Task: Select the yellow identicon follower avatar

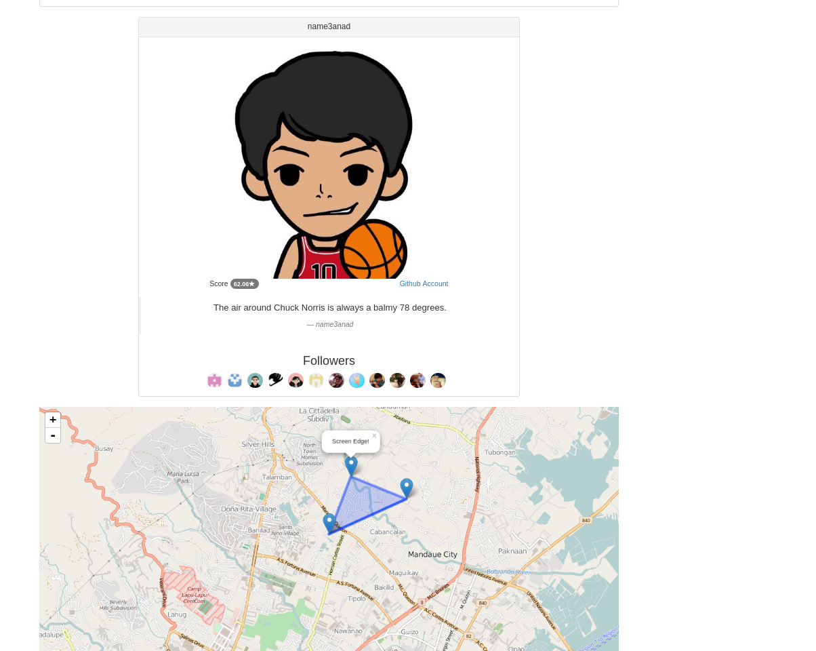Action: point(317,380)
